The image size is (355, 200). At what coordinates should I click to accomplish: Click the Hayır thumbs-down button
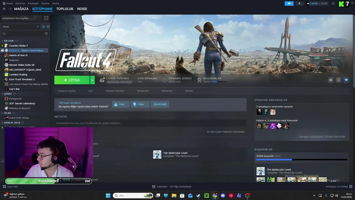click(140, 104)
